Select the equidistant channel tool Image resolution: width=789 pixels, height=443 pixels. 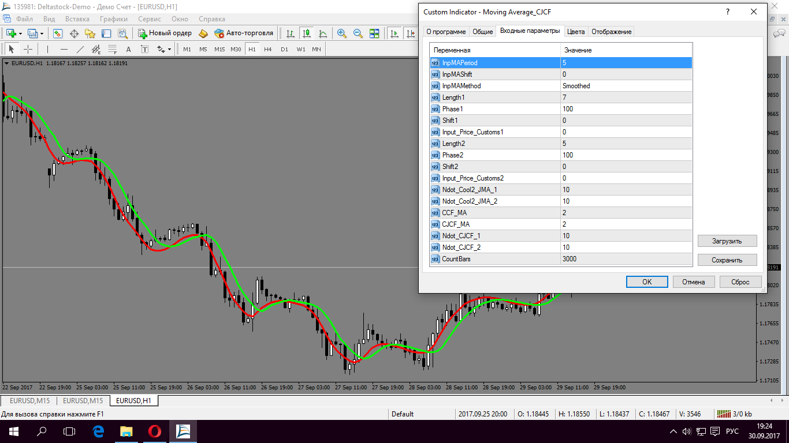[x=96, y=49]
